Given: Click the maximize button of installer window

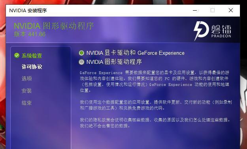Looking at the screenshot, I should pos(213,10).
